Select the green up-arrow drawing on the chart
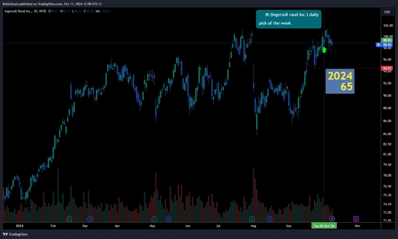This screenshot has width=398, height=239. click(324, 49)
